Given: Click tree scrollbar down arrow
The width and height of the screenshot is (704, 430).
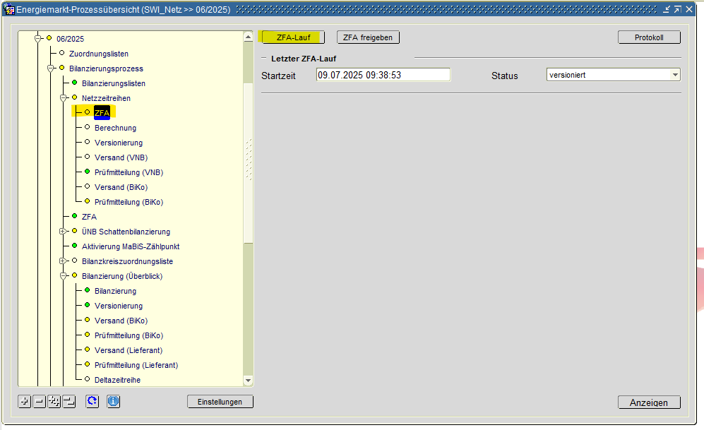Looking at the screenshot, I should (x=248, y=381).
